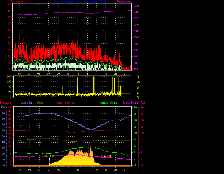Click the magenta Dew Point (°C) label

134,103
